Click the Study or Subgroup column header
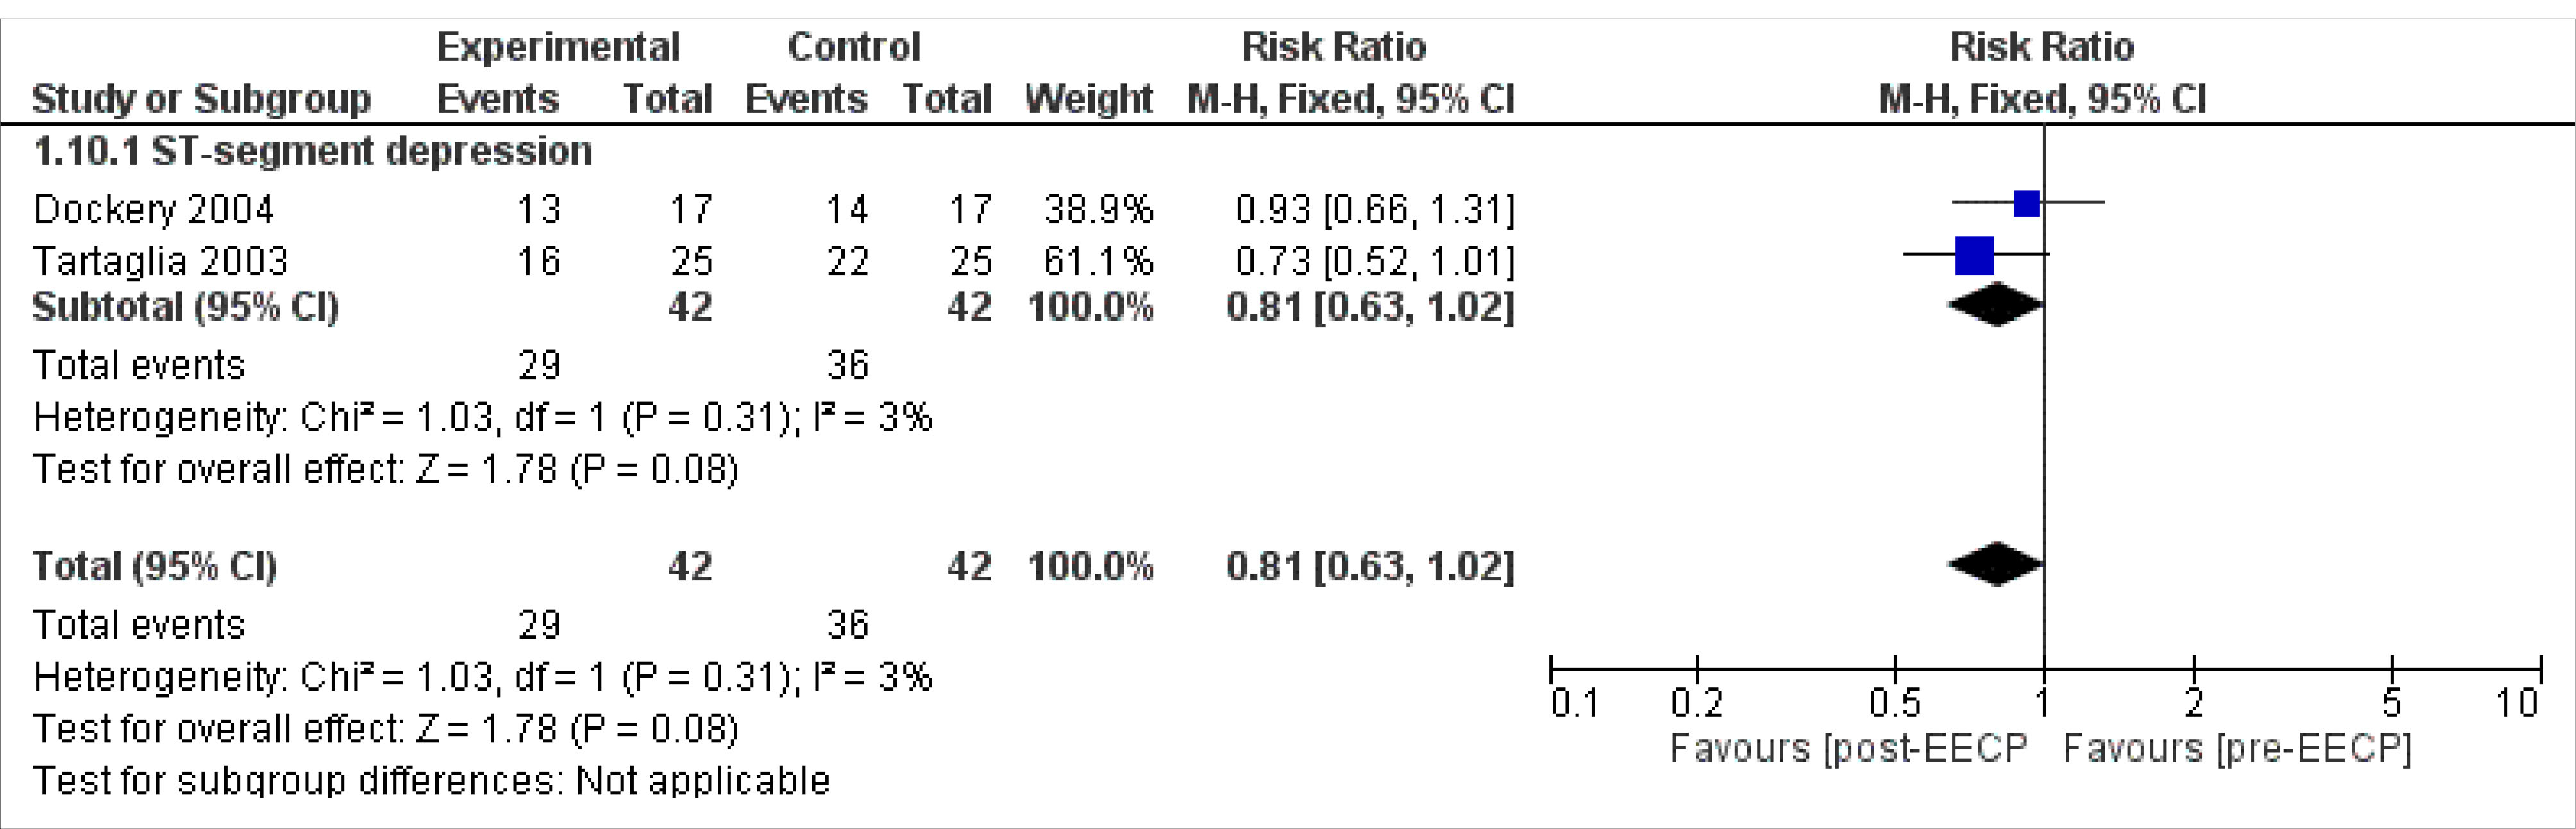 coord(201,99)
